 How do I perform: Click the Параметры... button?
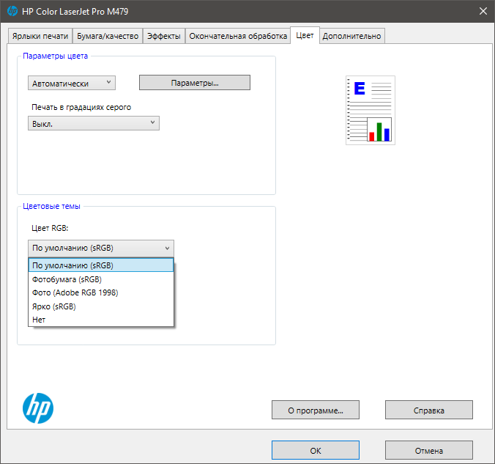coord(195,83)
